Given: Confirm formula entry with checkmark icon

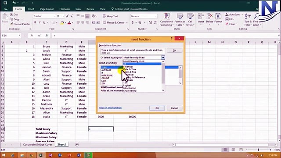Looking at the screenshot, I should [x=39, y=36].
